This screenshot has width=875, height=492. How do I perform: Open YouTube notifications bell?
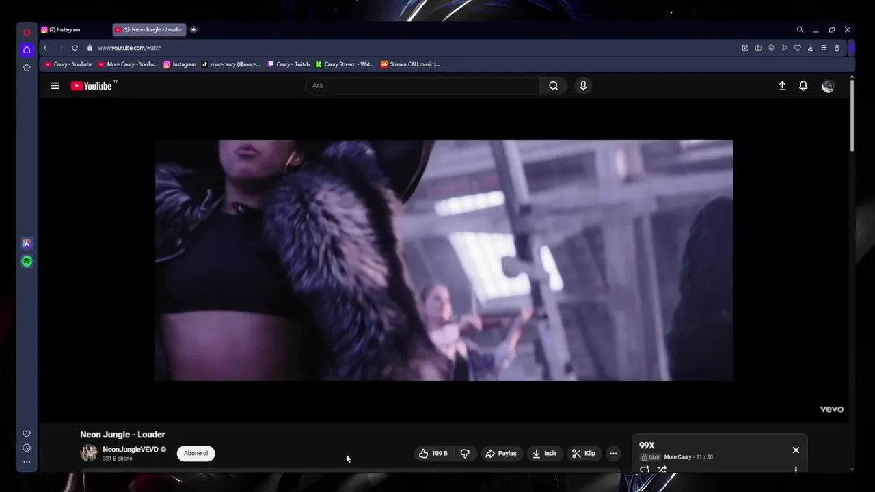click(x=803, y=85)
